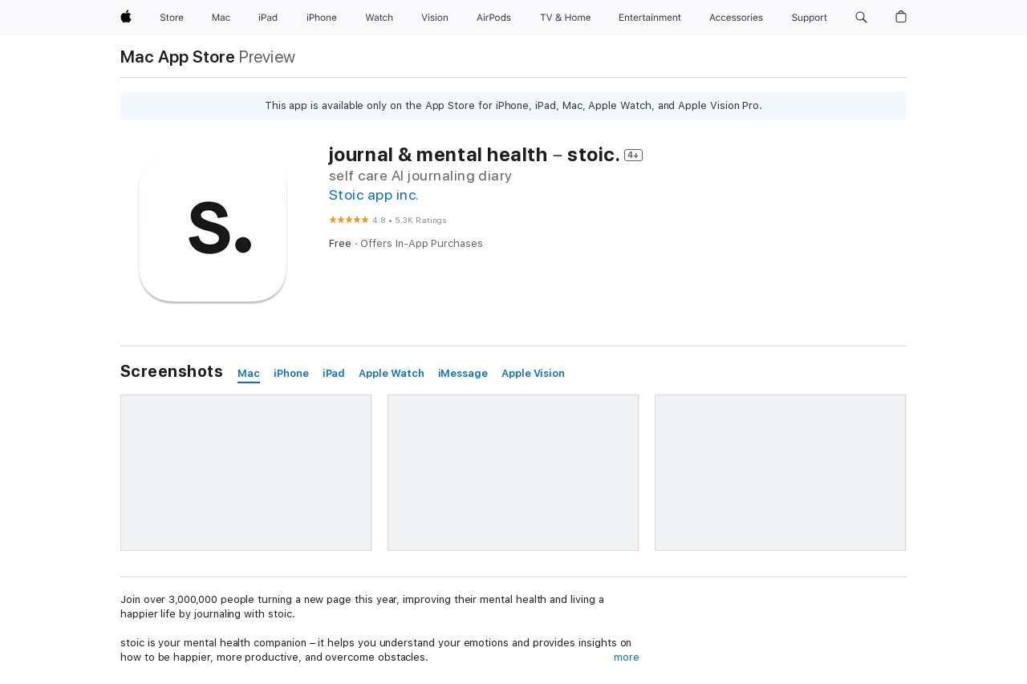
Task: Click the app title journal & mental health
Action: click(474, 156)
